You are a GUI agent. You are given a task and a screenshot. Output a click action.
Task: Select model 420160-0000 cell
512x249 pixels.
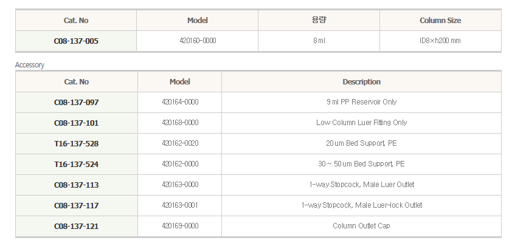(198, 41)
